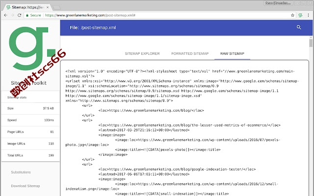Click the Size stat row showing 37.5 kB

click(x=30, y=108)
